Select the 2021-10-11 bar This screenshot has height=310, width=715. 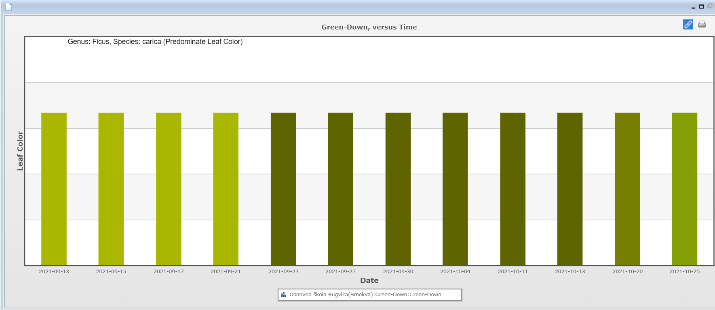tap(513, 189)
